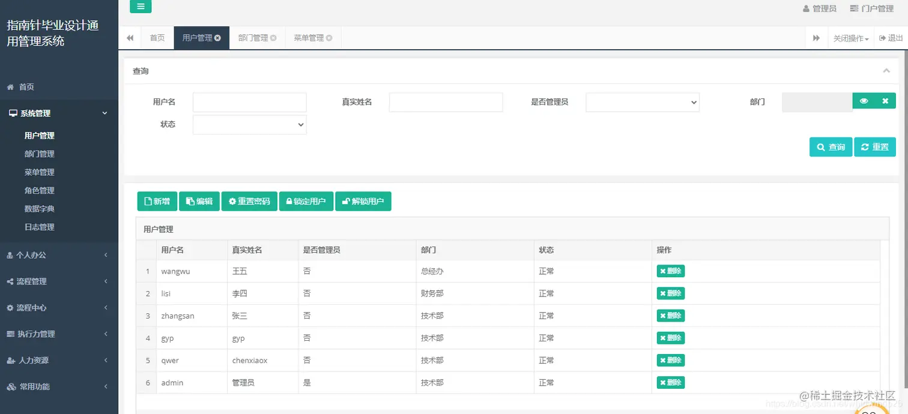The width and height of the screenshot is (908, 414).
Task: Collapse the 查询 panel with the chevron
Action: pos(886,71)
